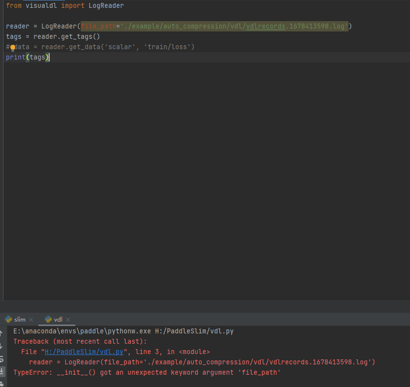
Task: Follow the H:/PaddleSlim/vdl.py traceback link
Action: (x=65, y=351)
